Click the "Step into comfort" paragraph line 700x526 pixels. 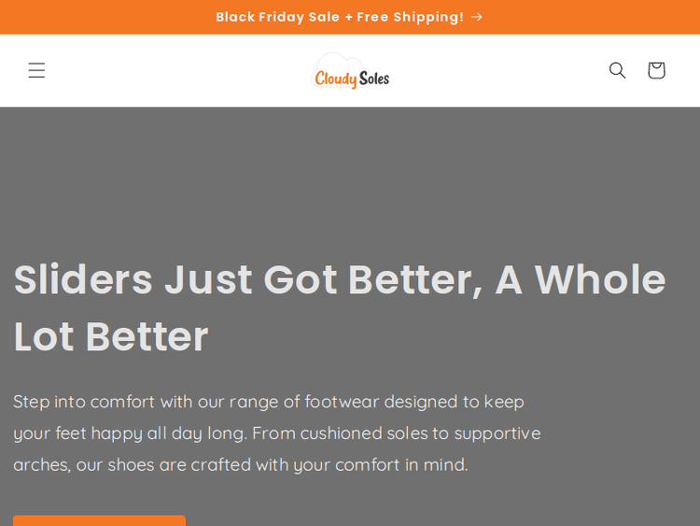269,402
